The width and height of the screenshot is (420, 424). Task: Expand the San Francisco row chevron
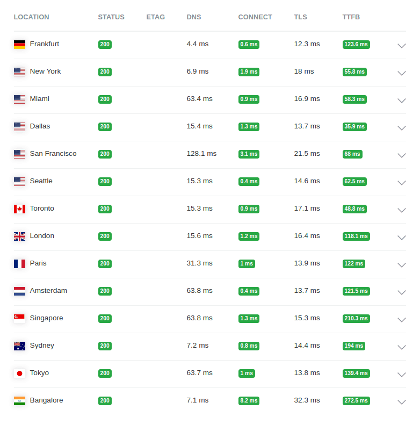pos(401,155)
